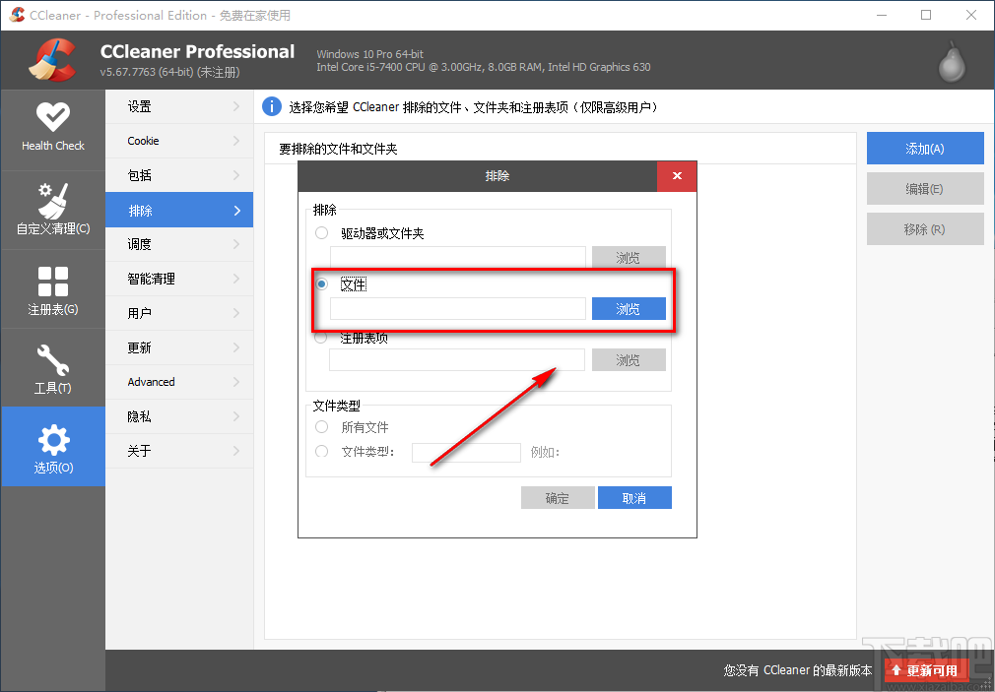
Task: Click the 注册表项 path input field
Action: pyautogui.click(x=457, y=360)
